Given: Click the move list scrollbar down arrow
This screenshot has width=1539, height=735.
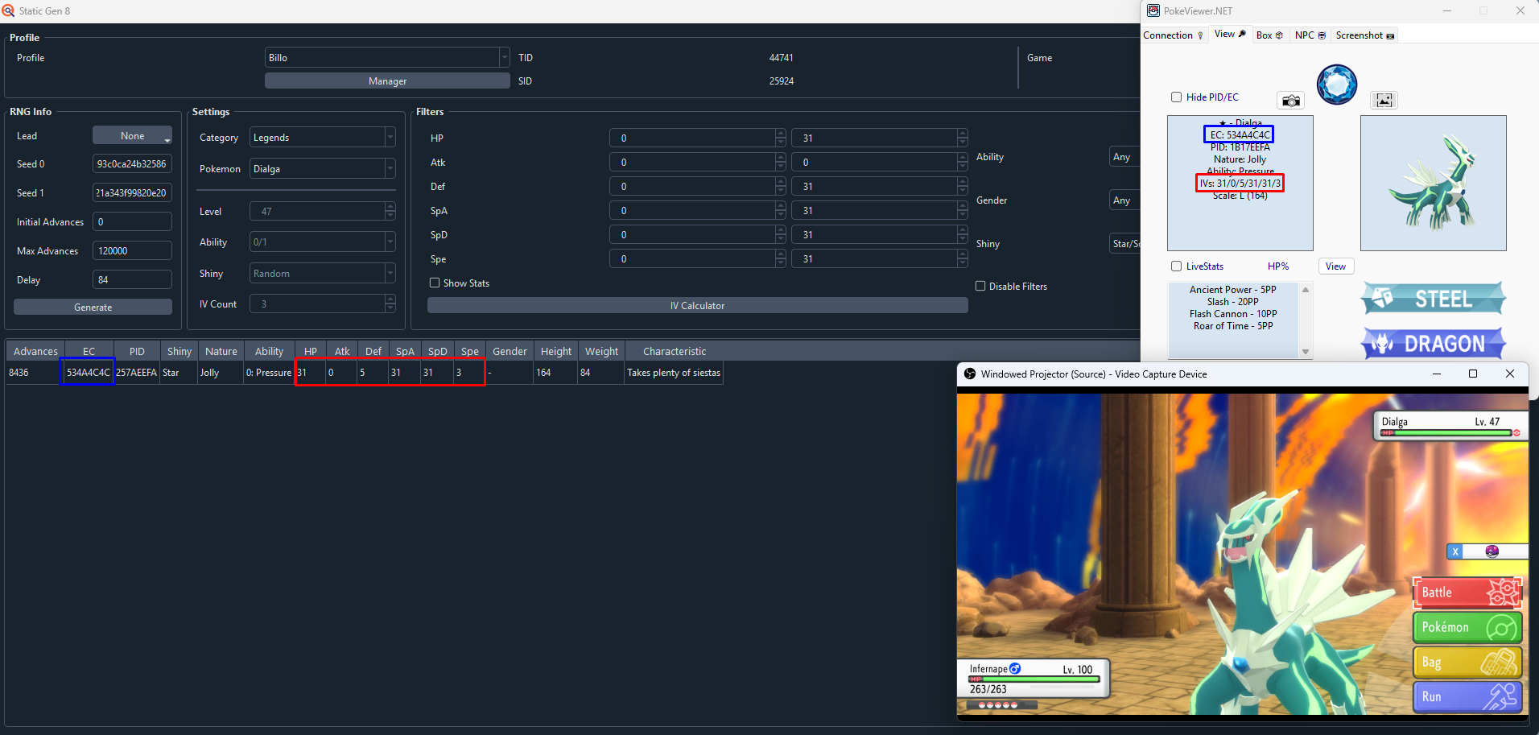Looking at the screenshot, I should click(1306, 352).
